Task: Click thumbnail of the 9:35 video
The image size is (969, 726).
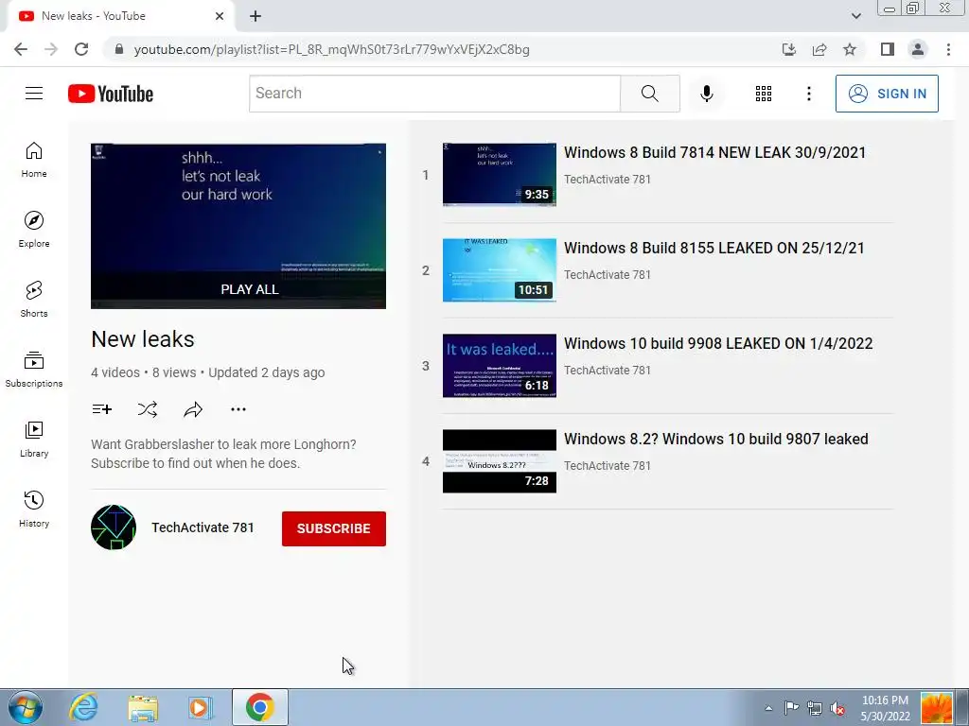Action: point(500,175)
